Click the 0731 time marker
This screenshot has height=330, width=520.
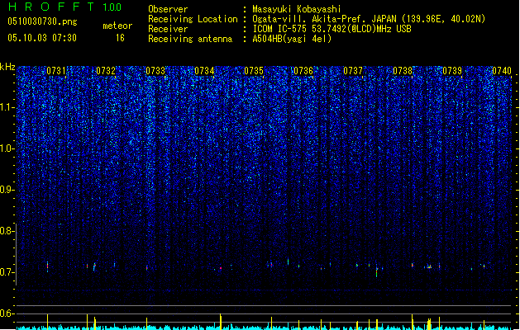pyautogui.click(x=56, y=71)
